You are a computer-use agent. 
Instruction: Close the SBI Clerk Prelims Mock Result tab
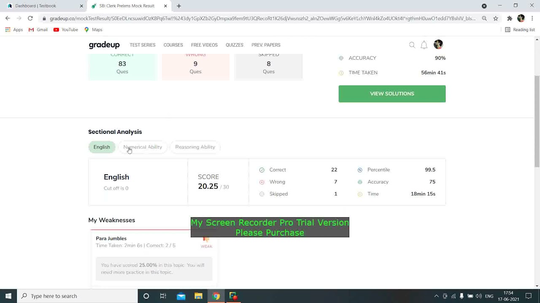(x=165, y=6)
